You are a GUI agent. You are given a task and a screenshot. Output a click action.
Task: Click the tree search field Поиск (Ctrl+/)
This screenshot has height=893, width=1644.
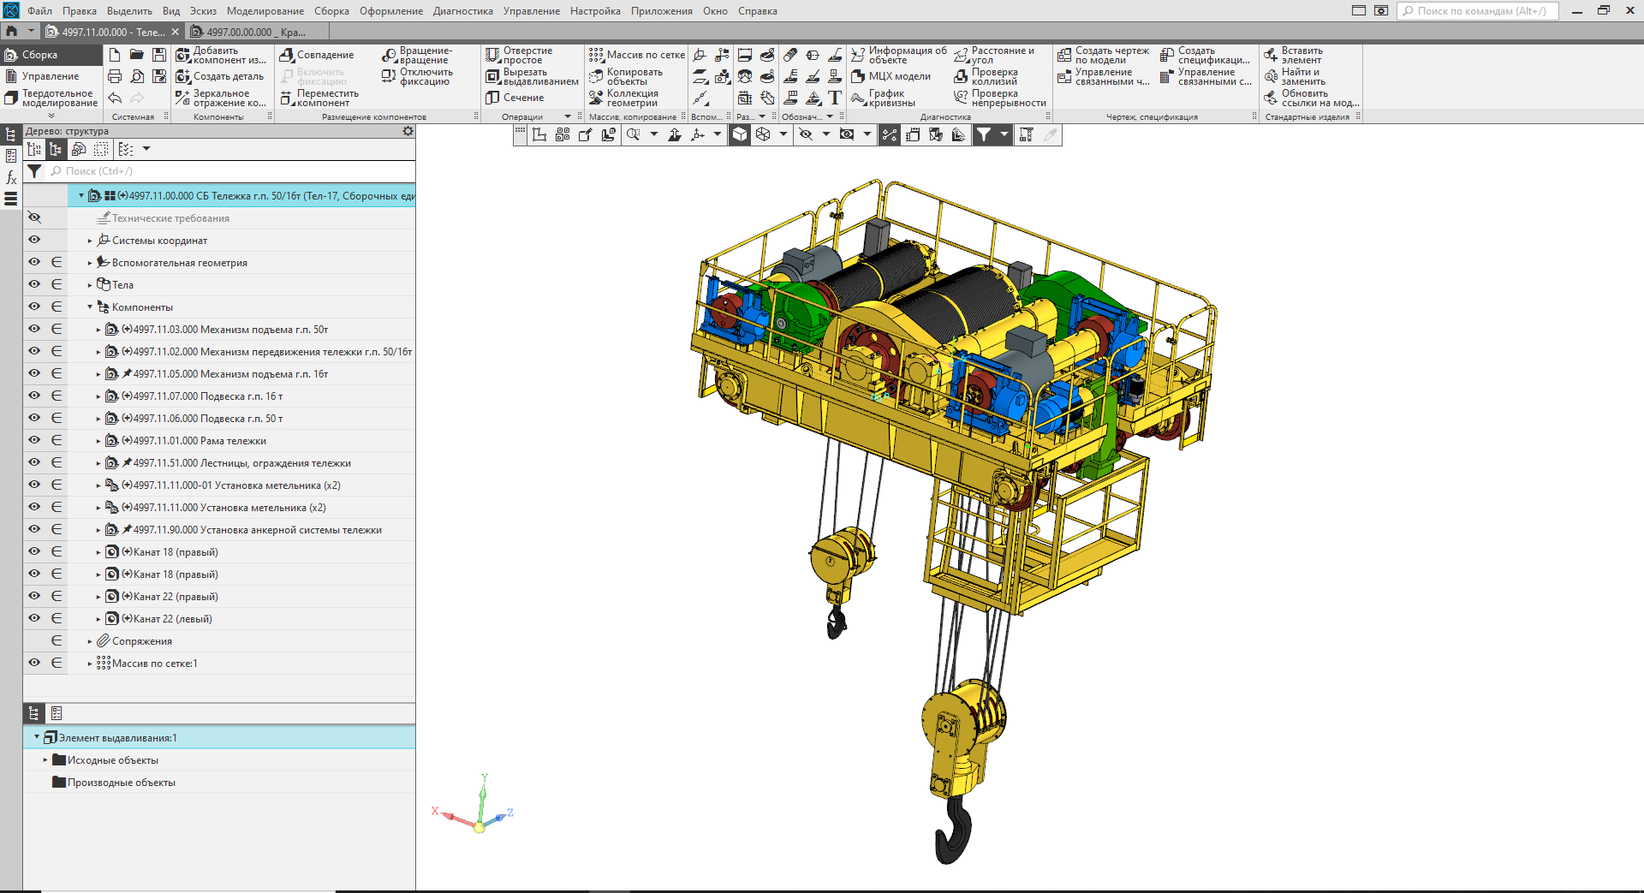click(231, 171)
